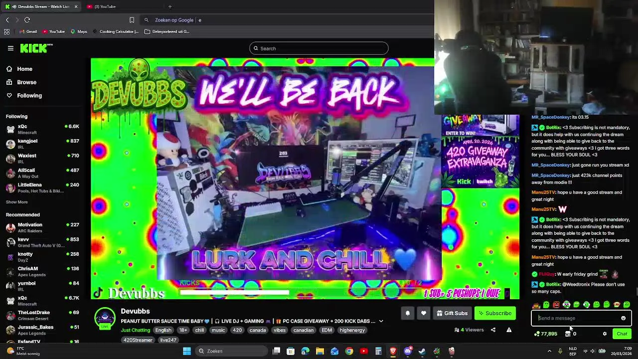Open Discord from the taskbar
638x359 pixels.
tap(408, 351)
